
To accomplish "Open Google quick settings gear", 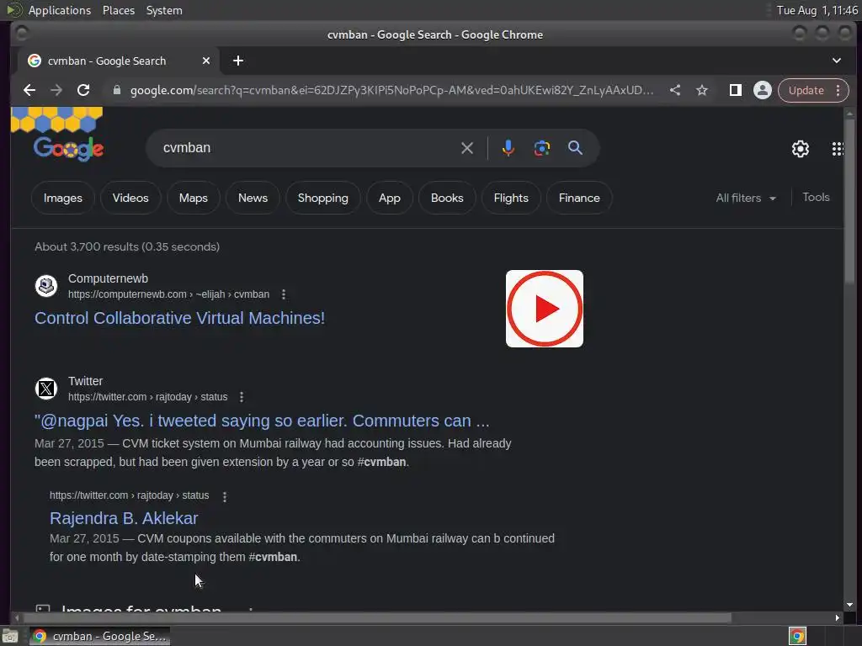I will [x=801, y=148].
